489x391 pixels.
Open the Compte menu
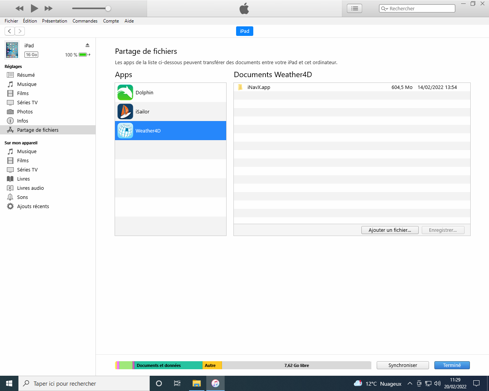tap(111, 21)
